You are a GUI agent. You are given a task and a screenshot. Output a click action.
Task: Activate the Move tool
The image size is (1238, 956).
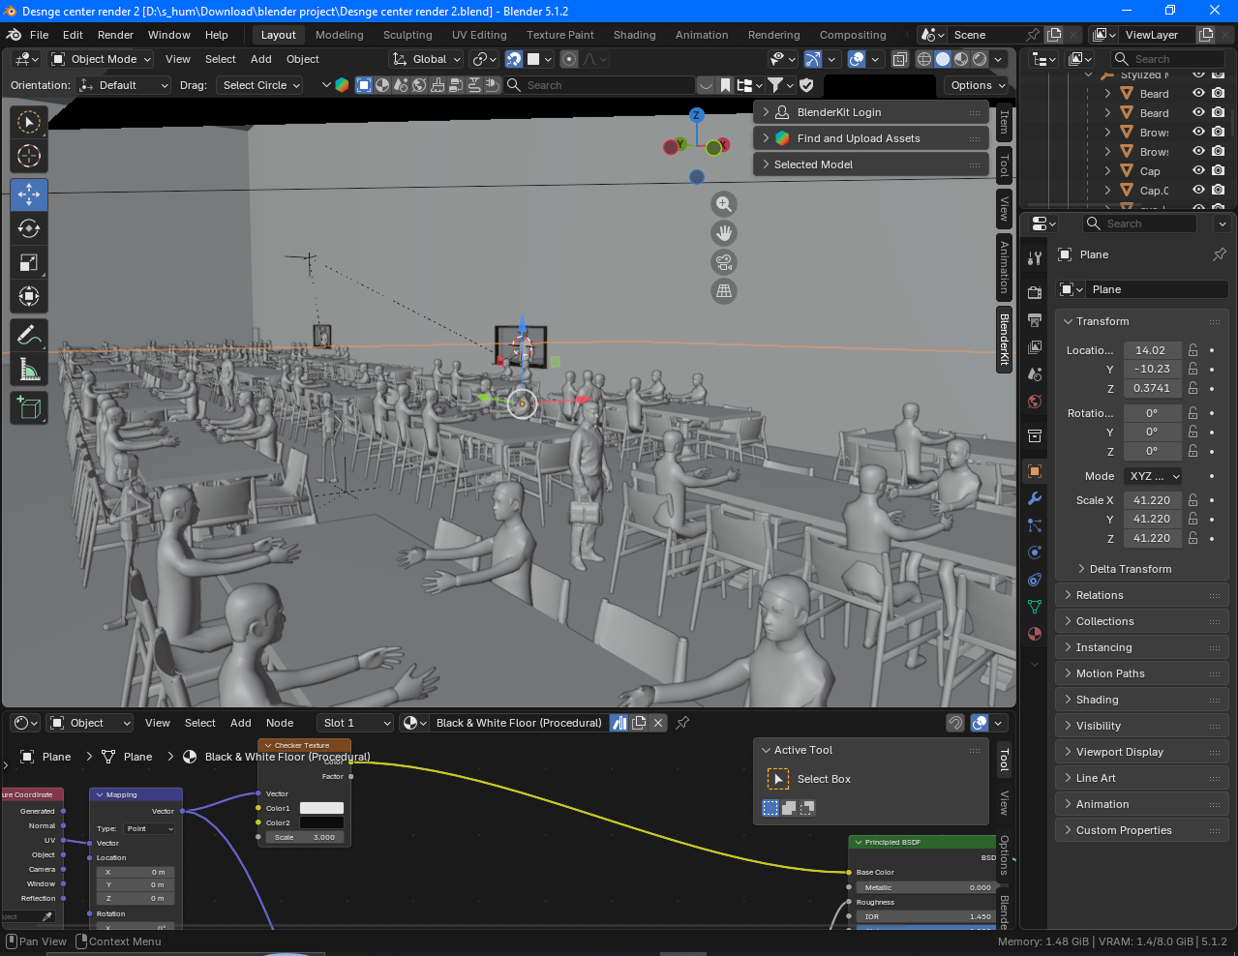pos(29,194)
